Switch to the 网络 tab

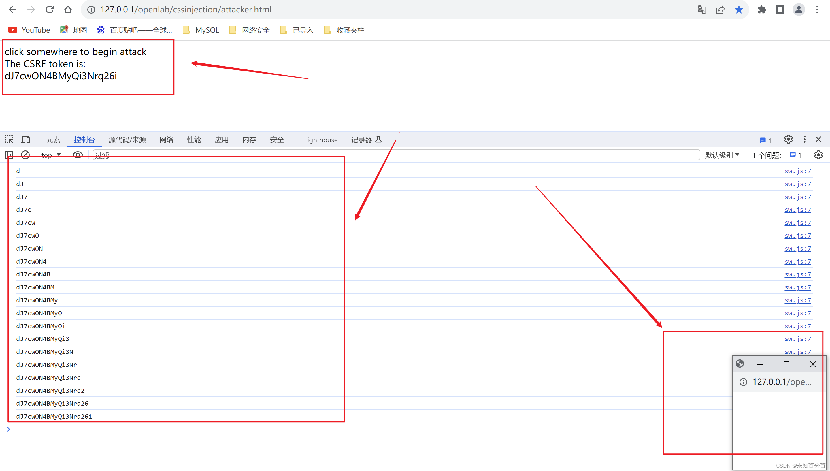[x=166, y=140]
